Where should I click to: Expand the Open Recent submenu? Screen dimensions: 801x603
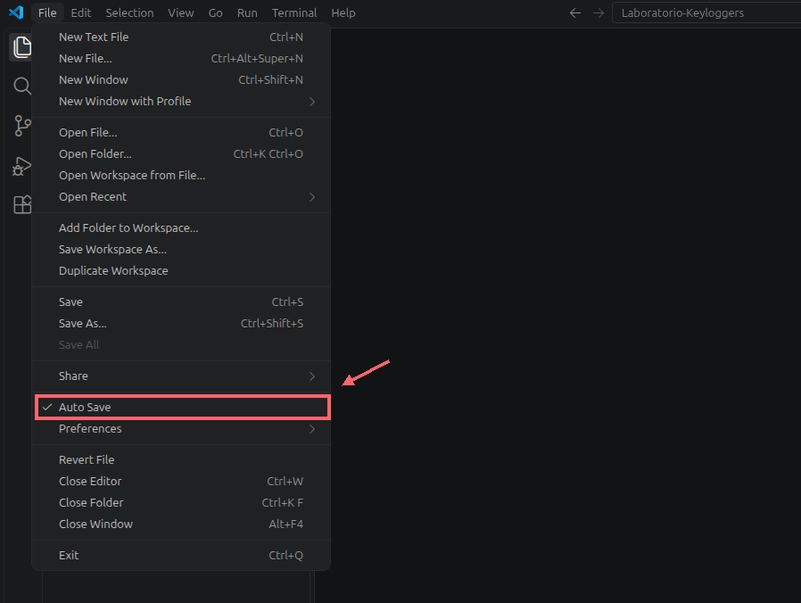pyautogui.click(x=182, y=197)
